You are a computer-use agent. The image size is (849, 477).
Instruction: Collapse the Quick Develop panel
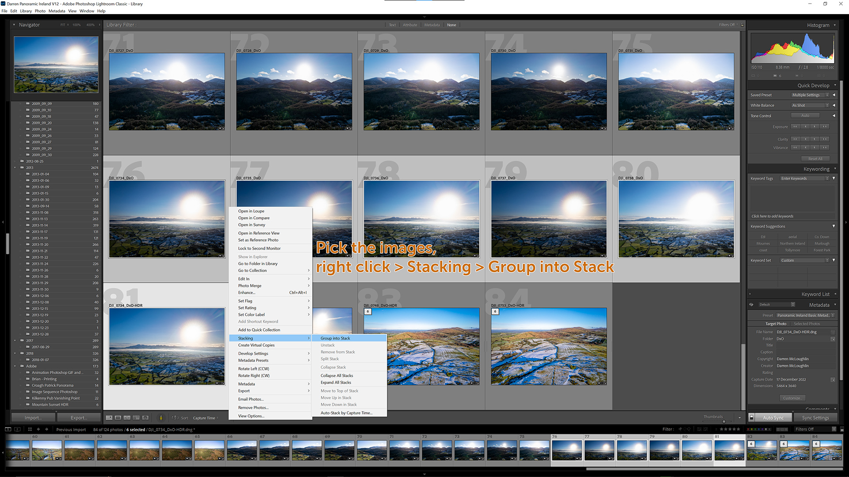835,85
